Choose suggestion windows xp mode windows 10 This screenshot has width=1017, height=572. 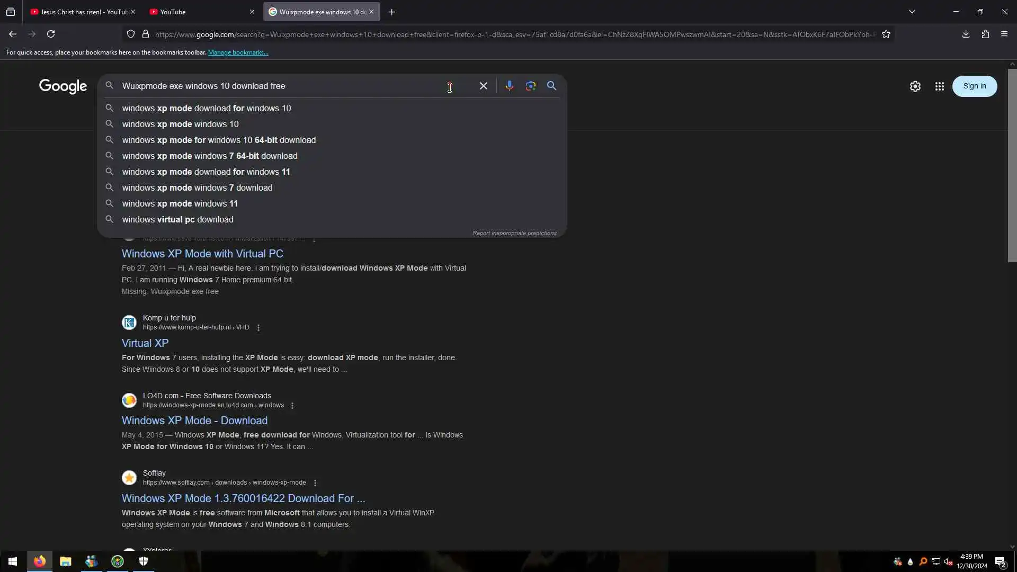tap(180, 124)
